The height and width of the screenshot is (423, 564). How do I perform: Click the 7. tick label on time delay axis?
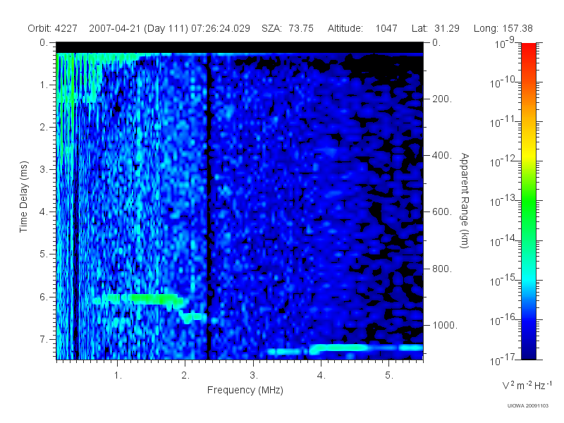[43, 339]
